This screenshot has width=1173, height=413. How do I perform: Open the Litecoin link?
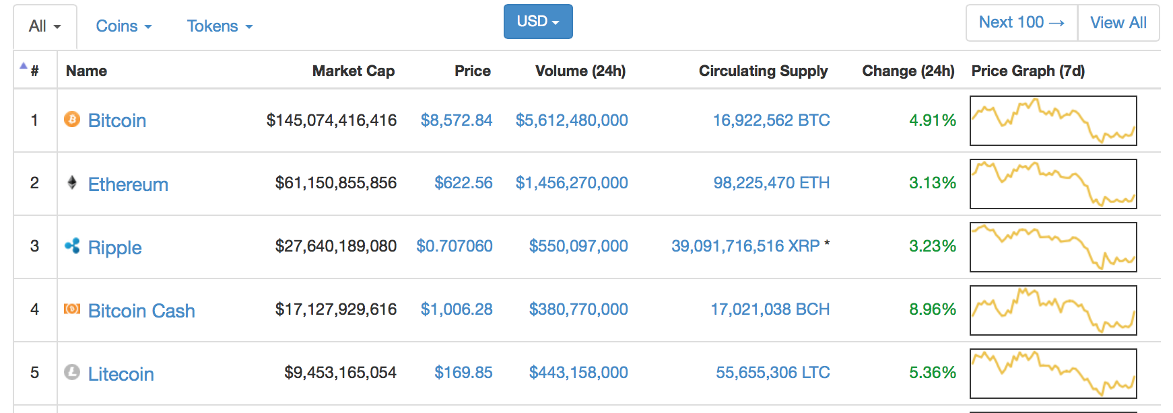121,374
